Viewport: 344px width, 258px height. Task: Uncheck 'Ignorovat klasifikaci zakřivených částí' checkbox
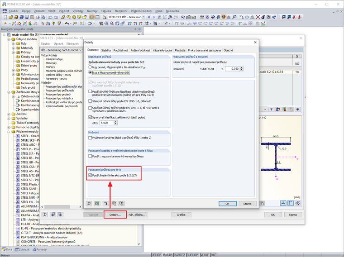[x=90, y=117]
